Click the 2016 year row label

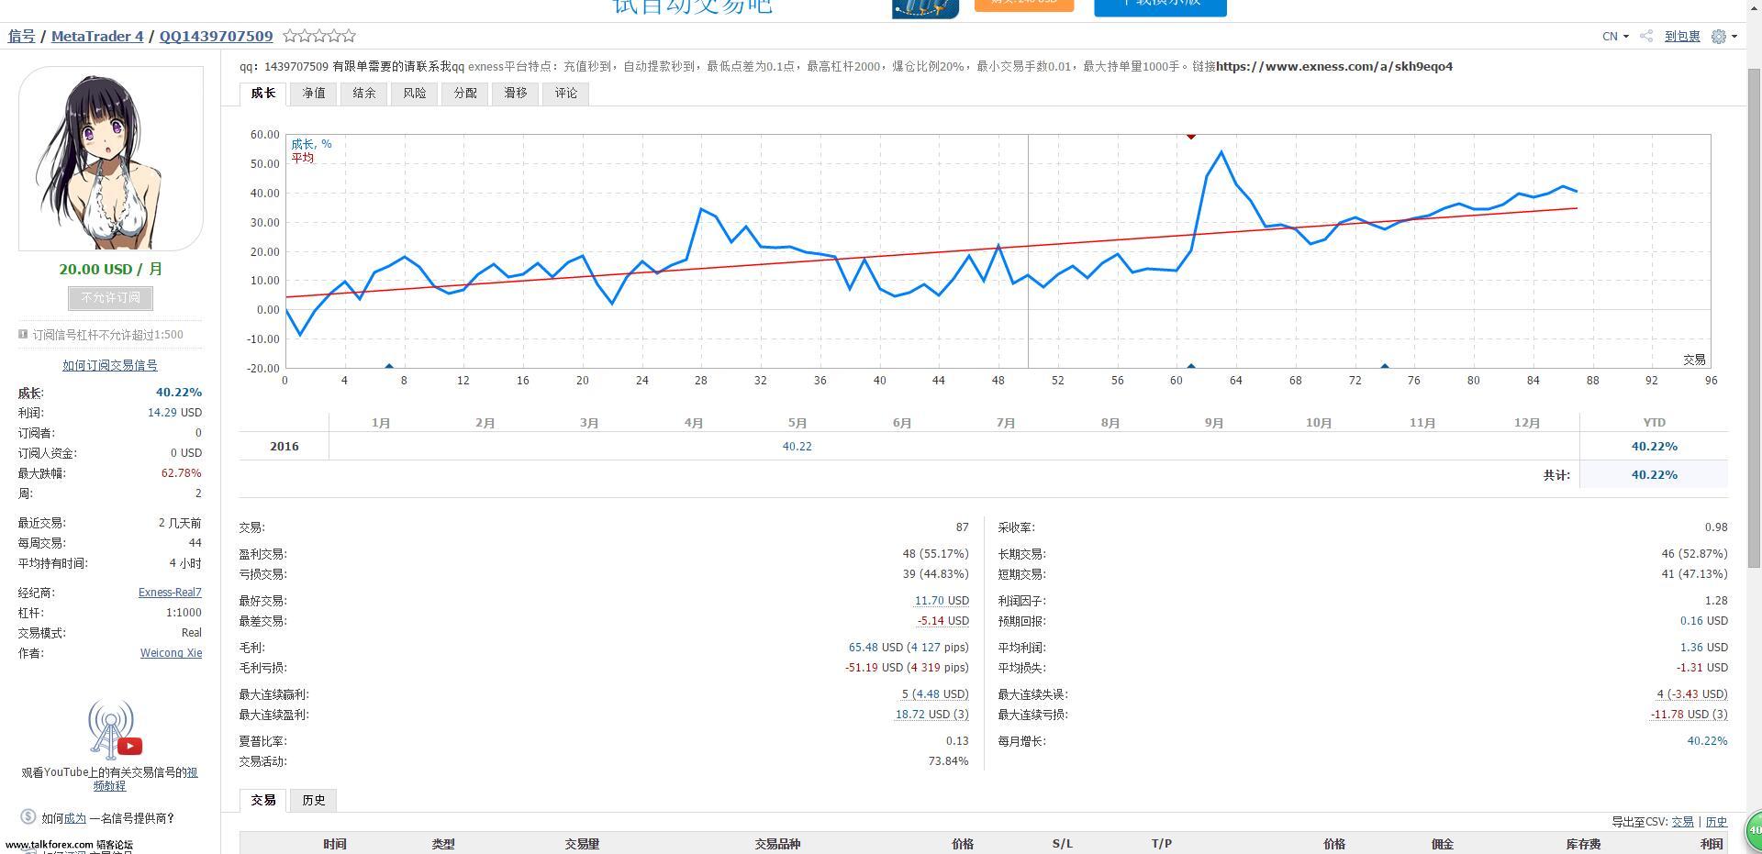point(284,447)
